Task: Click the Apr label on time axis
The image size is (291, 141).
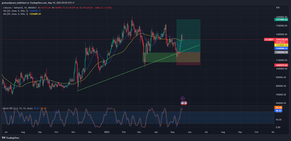Action: pyautogui.click(x=156, y=132)
